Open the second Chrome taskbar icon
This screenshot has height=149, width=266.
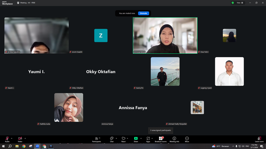pos(44,146)
